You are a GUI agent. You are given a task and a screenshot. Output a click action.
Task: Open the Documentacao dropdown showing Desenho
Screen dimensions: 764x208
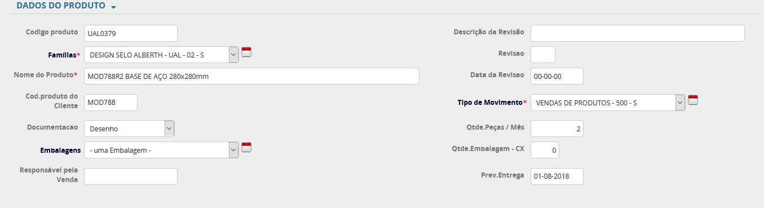(130, 129)
